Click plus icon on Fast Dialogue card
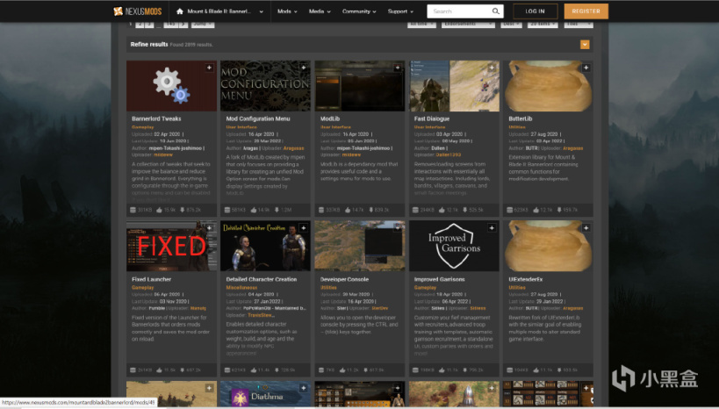This screenshot has width=719, height=409. coord(492,68)
